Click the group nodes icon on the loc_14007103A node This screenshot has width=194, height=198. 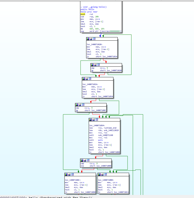click(x=90, y=79)
